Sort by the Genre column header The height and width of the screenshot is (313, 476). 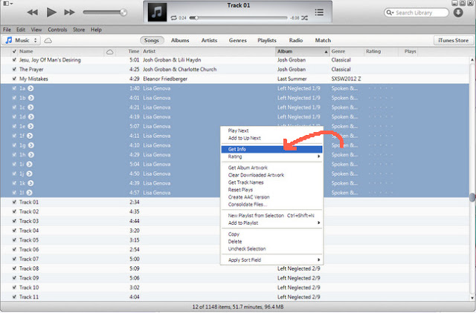click(338, 51)
